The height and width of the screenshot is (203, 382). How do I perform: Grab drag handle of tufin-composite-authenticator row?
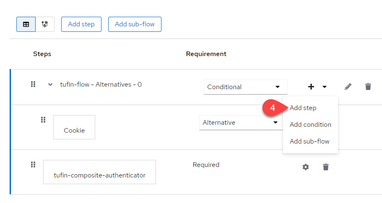pos(33,164)
